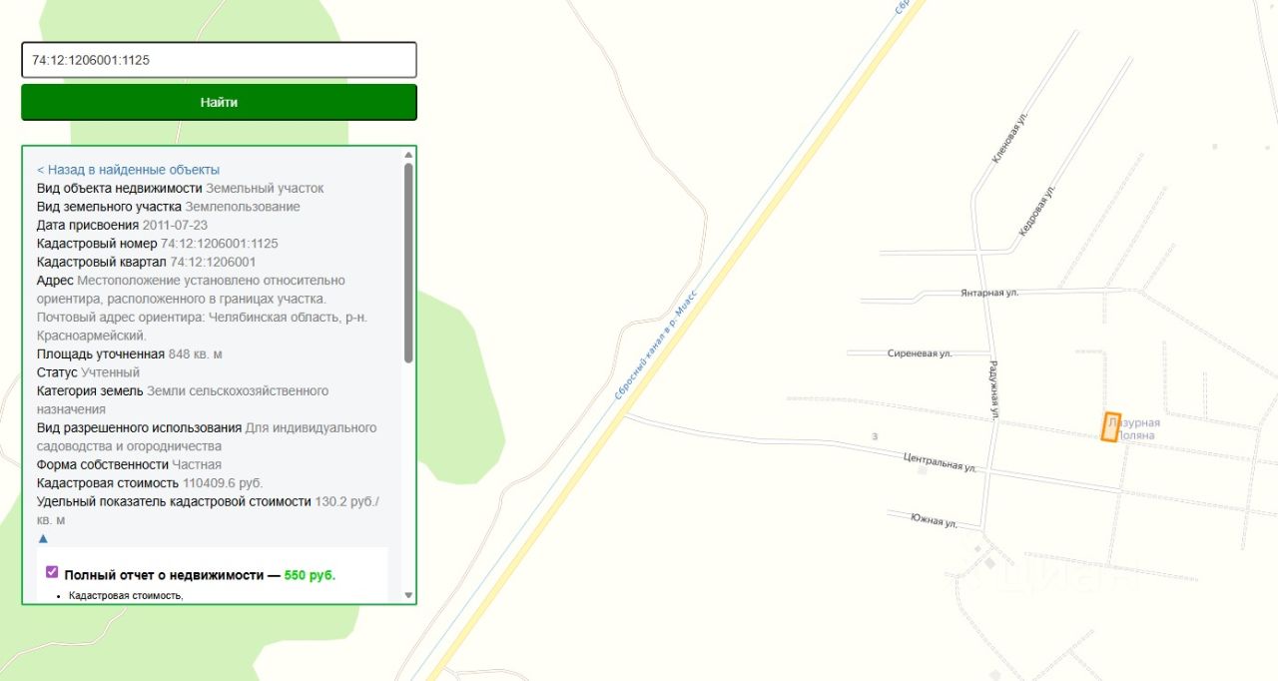Click the Сиреневая ул. street label
Viewport: 1278px width, 681px height.
(920, 353)
